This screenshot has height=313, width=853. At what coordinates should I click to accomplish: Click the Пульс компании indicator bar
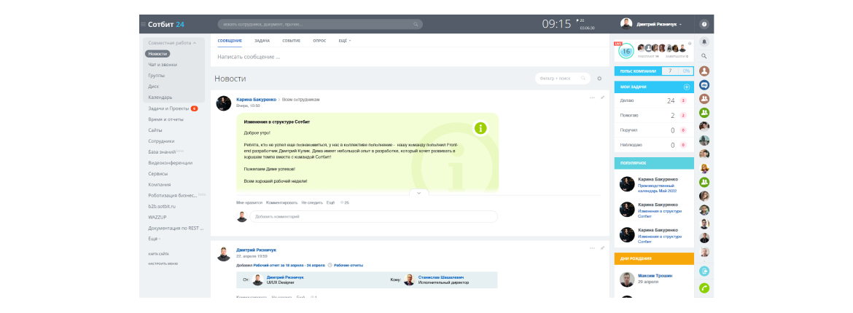click(654, 71)
